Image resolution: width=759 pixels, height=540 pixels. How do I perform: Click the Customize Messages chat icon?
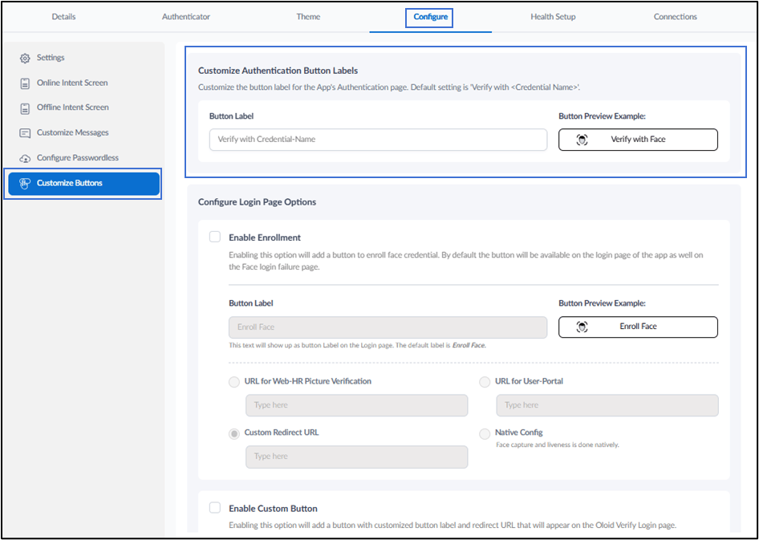pos(25,133)
